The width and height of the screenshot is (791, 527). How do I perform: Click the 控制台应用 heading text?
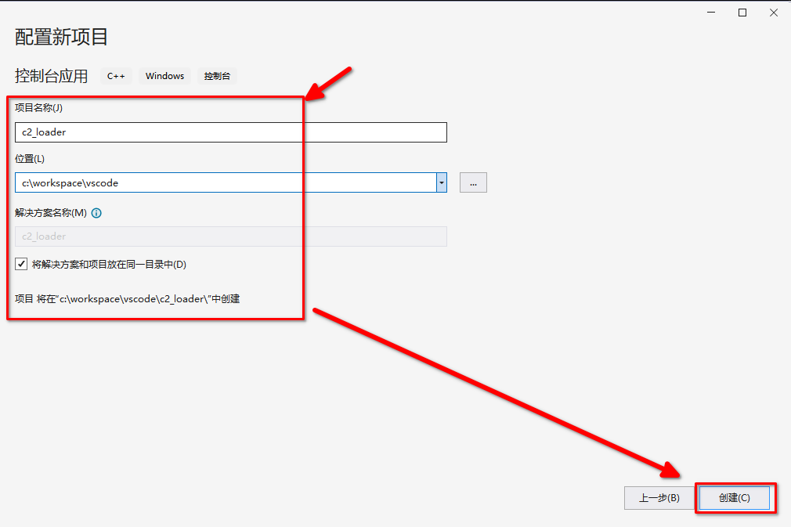tap(52, 76)
